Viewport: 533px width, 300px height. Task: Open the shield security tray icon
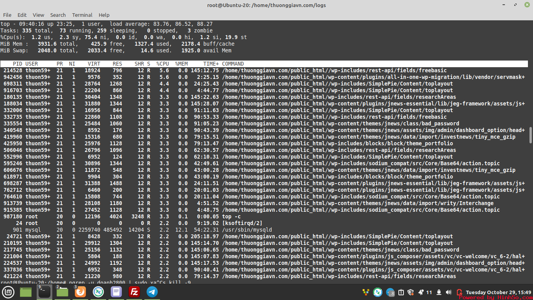pos(410,292)
